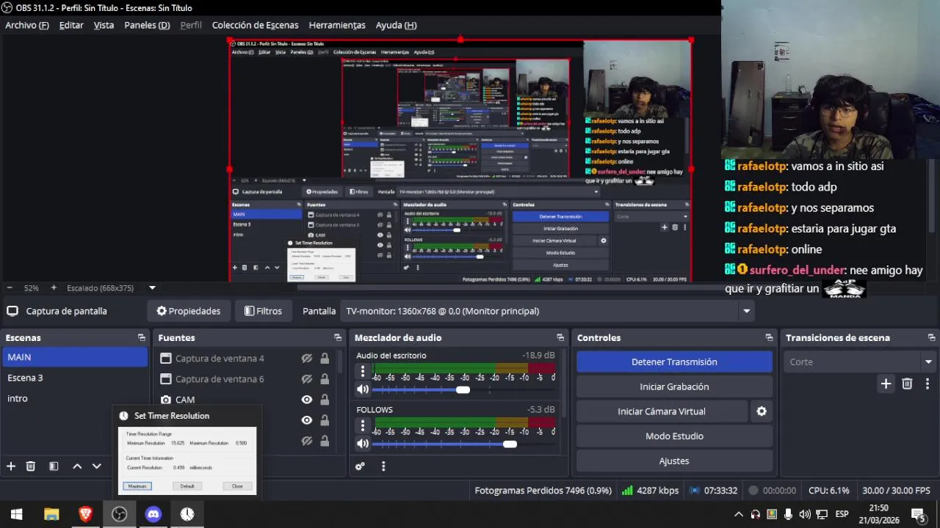Hide the CAM source
Viewport: 940px width, 528px height.
click(307, 400)
